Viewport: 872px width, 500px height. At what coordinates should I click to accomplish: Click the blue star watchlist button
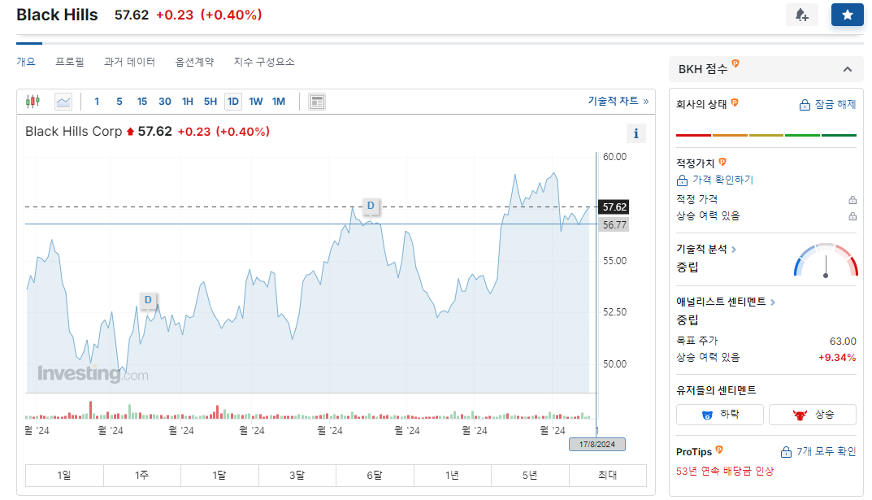[847, 15]
